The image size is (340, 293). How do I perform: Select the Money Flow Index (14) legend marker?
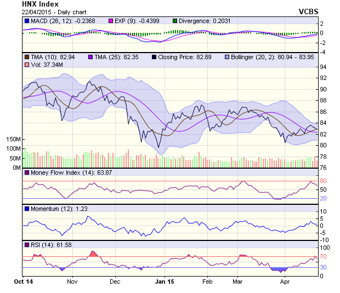(x=26, y=173)
